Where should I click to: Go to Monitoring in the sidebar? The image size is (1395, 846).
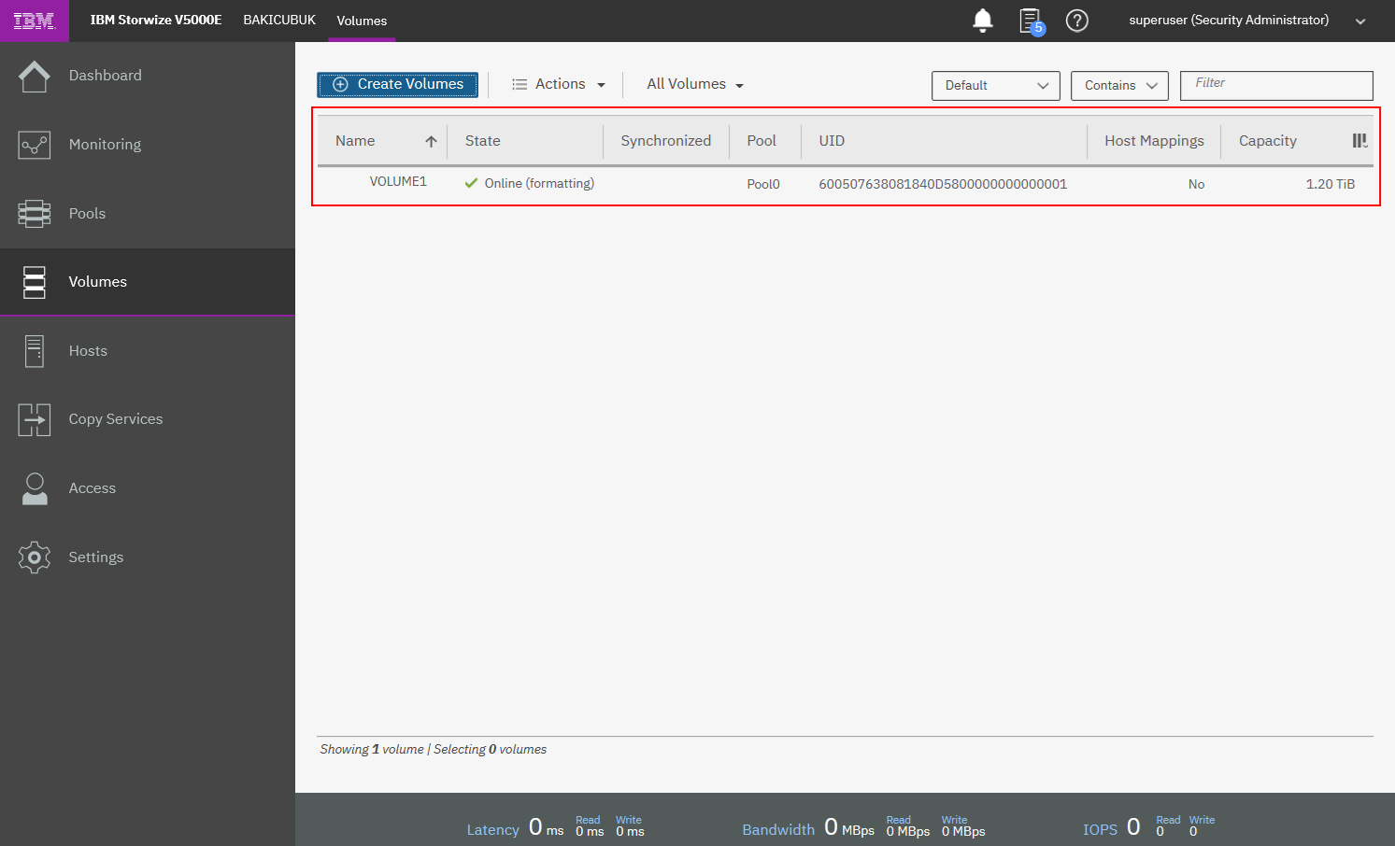tap(106, 145)
